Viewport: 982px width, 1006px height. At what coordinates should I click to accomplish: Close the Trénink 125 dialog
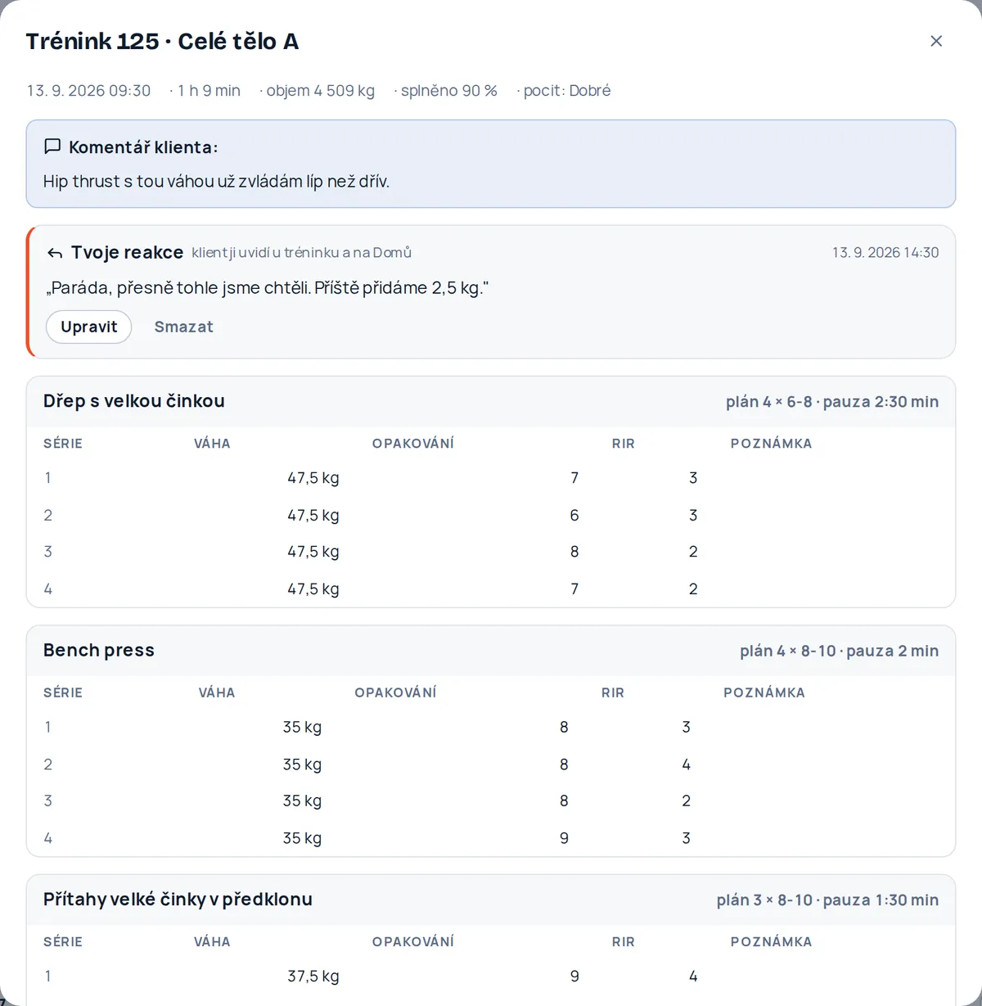936,41
